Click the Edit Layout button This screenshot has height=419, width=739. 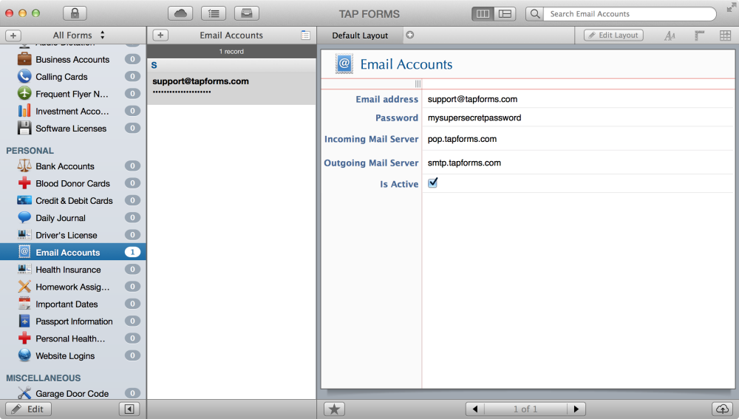tap(613, 35)
